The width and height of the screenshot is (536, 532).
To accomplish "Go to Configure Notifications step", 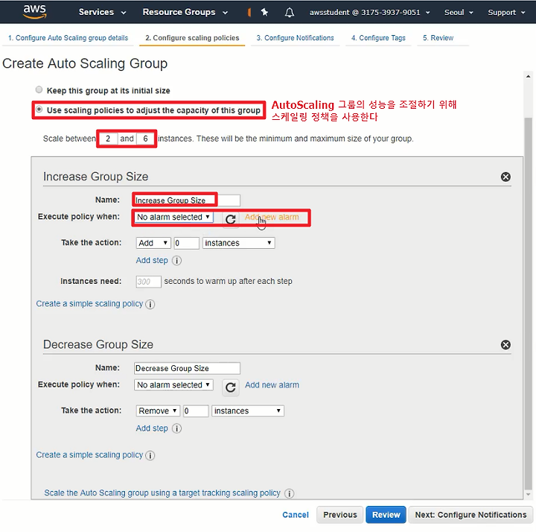I will pyautogui.click(x=295, y=38).
